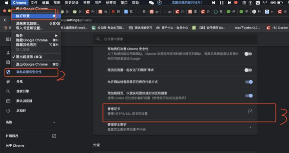Choose 退出 Google Chrome menu entry
This screenshot has height=153, width=289.
coord(36,64)
